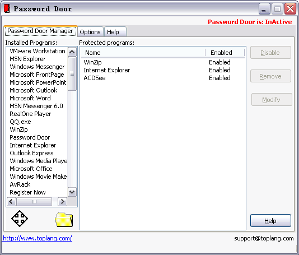
Task: Open the yellow folder browse icon
Action: (x=64, y=220)
